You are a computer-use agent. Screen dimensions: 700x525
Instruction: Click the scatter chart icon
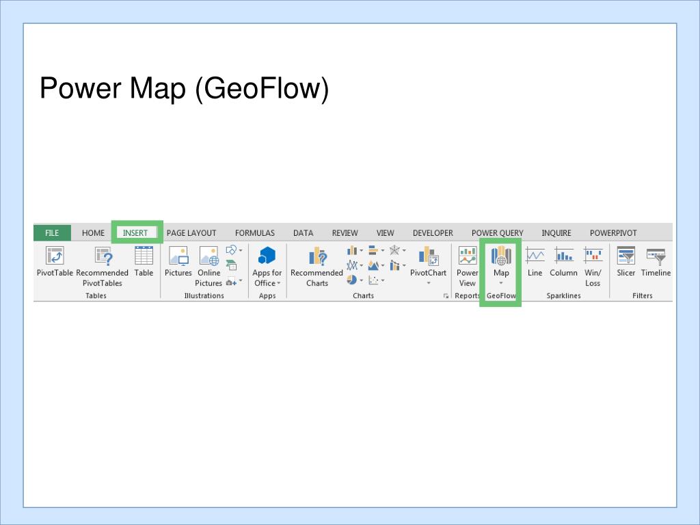tap(373, 280)
